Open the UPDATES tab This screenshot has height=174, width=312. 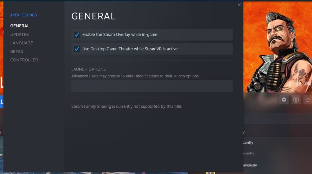pos(19,34)
